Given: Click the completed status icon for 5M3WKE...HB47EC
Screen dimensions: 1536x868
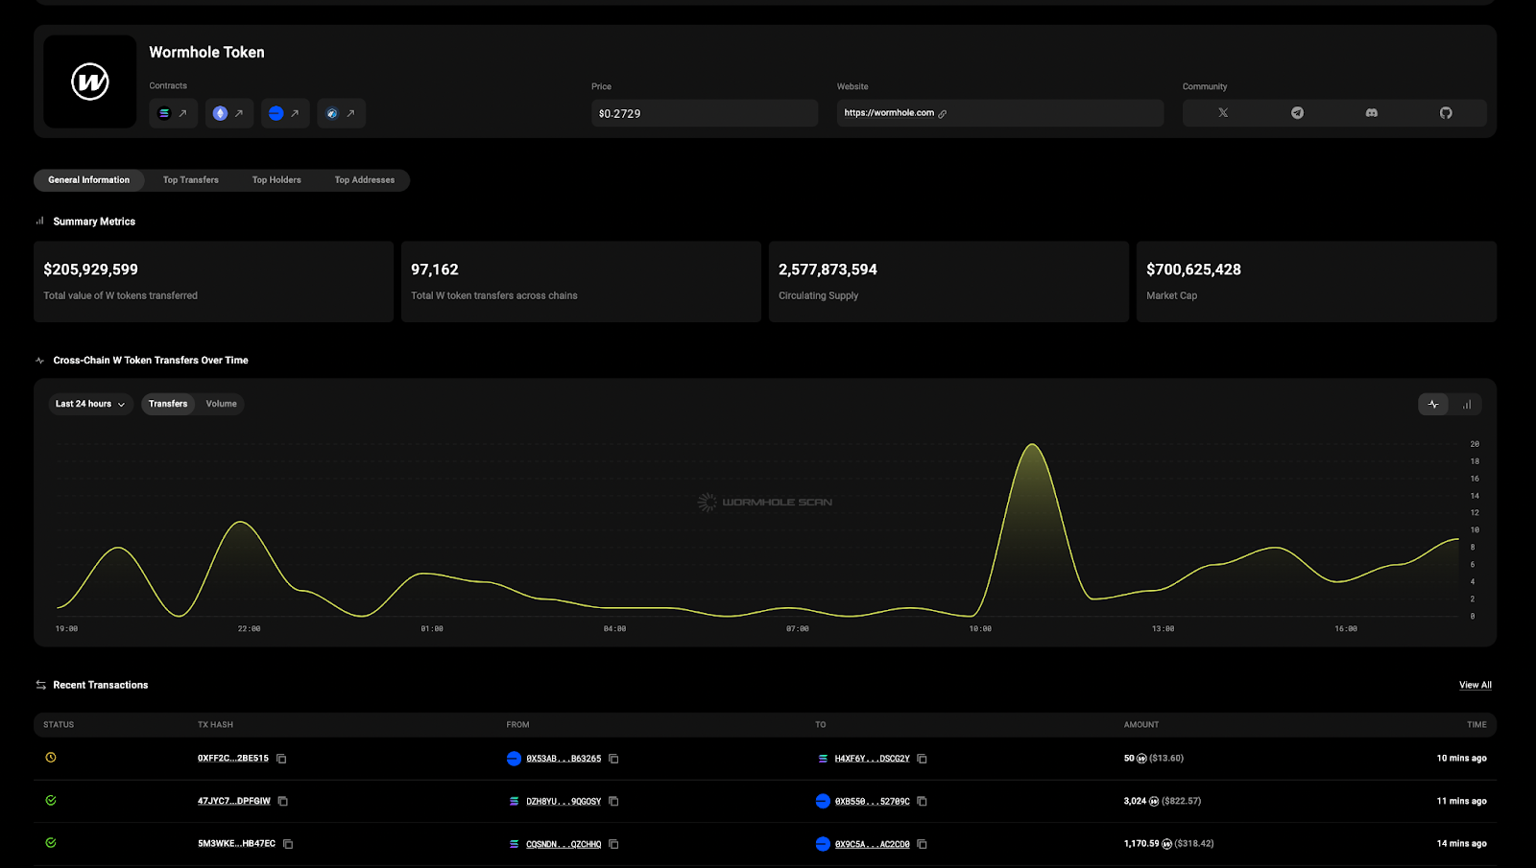Looking at the screenshot, I should pyautogui.click(x=51, y=843).
